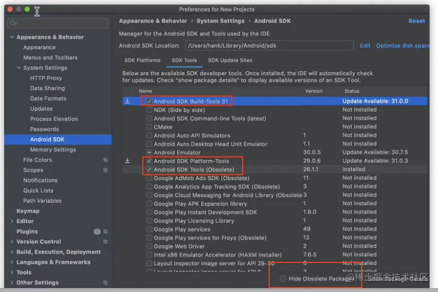Screen dimensions: 438x292
Task: Open the SDK Update Sites tab
Action: pyautogui.click(x=230, y=60)
